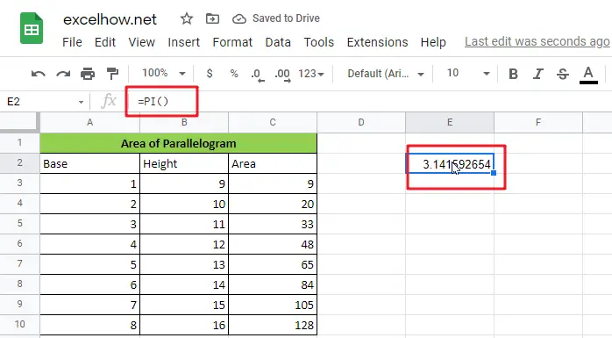Select the cell containing 48
612x338 pixels.
pyautogui.click(x=273, y=244)
